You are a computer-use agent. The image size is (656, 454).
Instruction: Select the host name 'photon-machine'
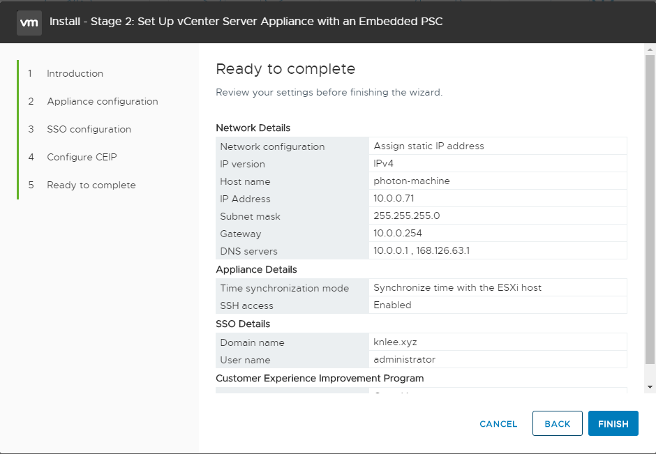point(412,181)
